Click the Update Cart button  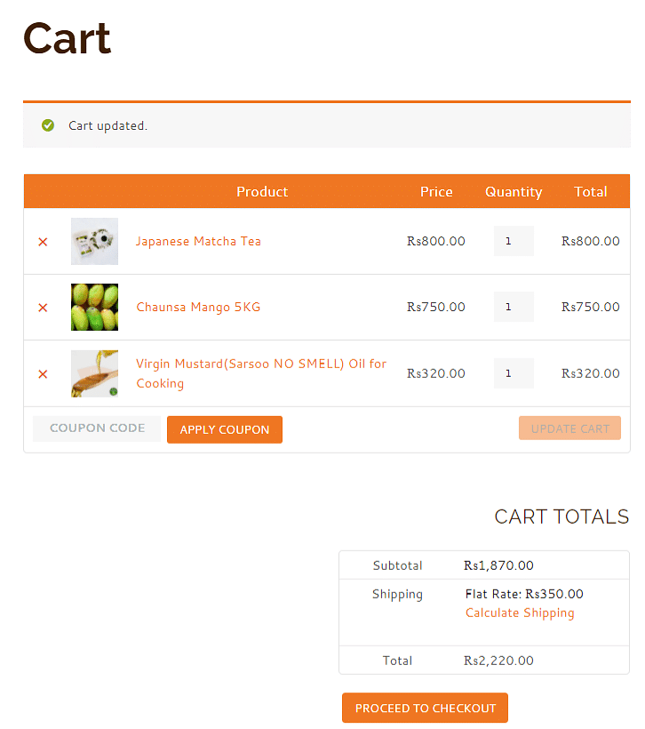tap(569, 429)
